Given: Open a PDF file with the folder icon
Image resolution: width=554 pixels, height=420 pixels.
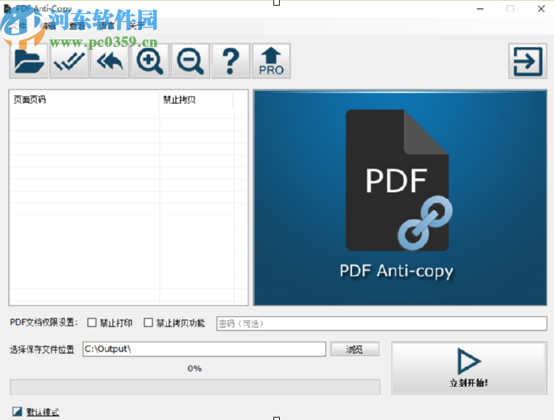Looking at the screenshot, I should pos(28,61).
